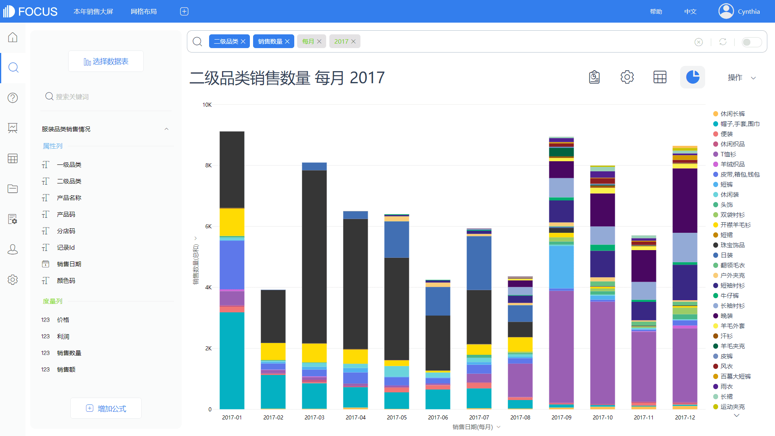Focus the 搜索关键词 input field
Image resolution: width=775 pixels, height=436 pixels.
tap(106, 97)
